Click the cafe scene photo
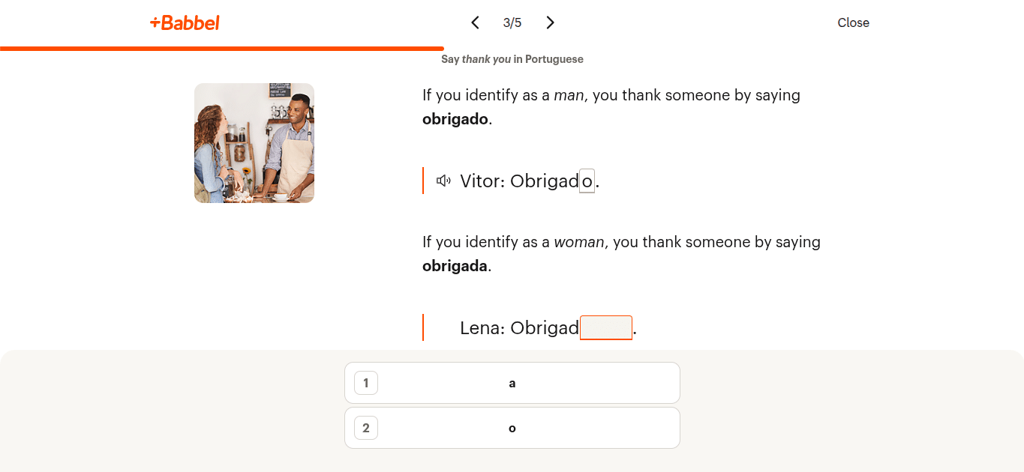Screen dimensions: 1024x472 [254, 142]
